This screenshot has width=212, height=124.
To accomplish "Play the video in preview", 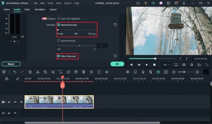I will (147, 65).
